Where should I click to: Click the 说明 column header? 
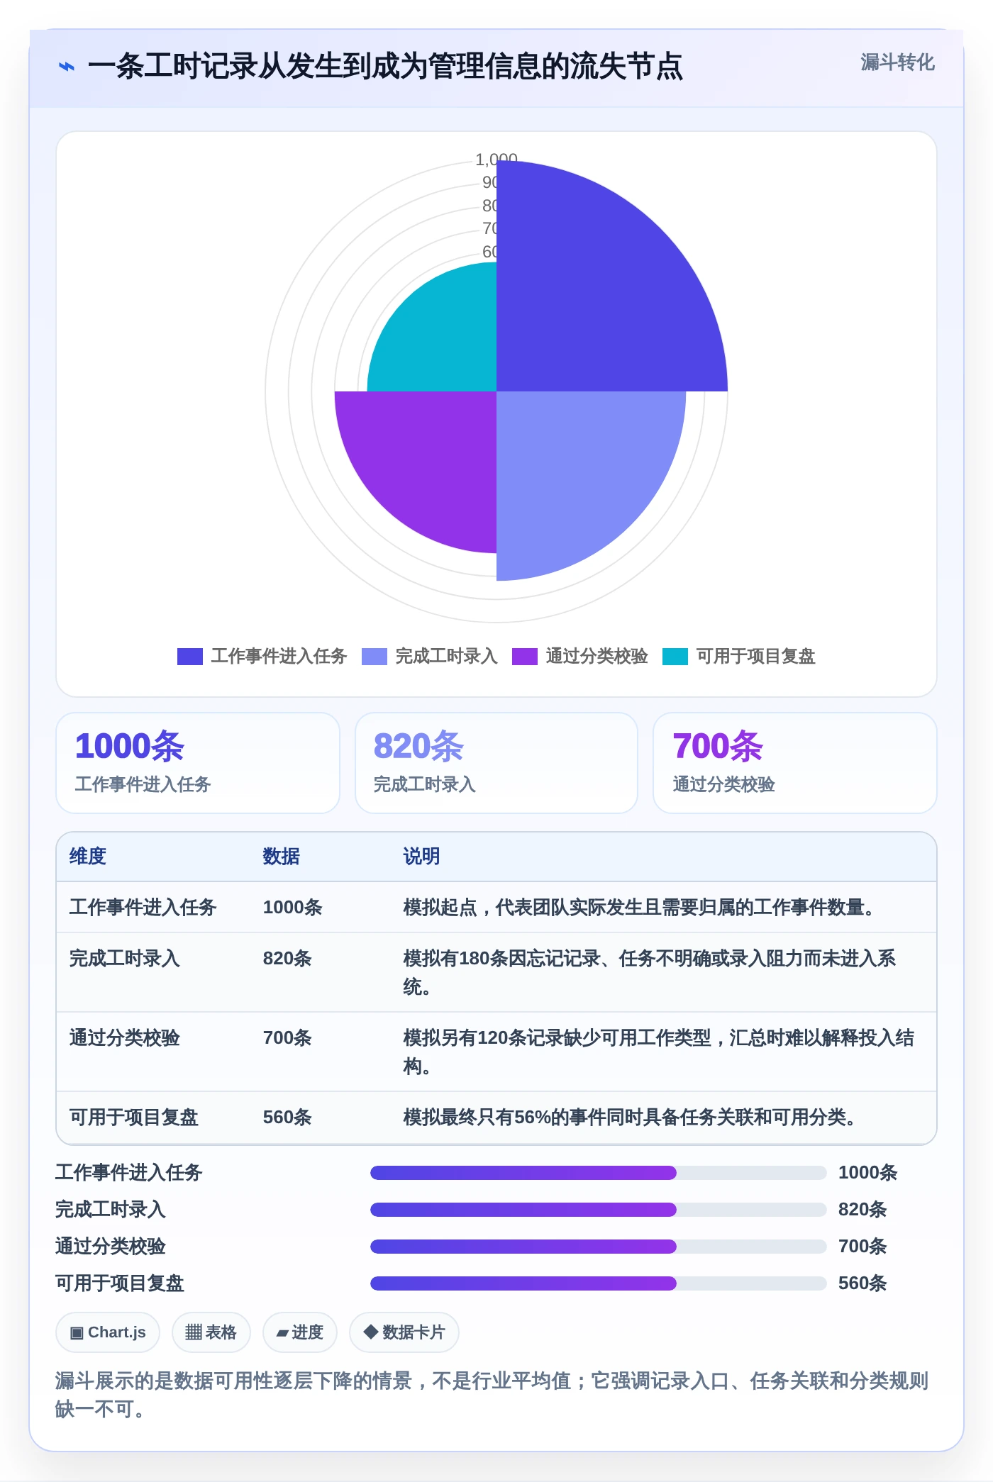coord(422,857)
